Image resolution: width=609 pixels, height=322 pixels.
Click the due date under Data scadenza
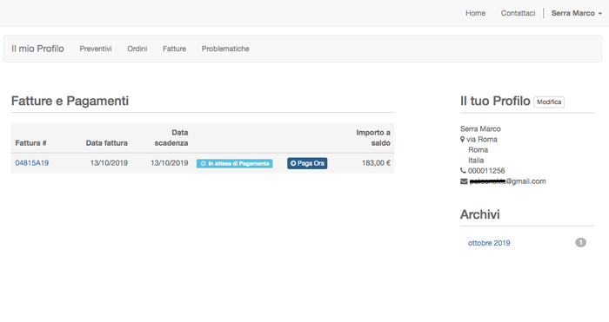[170, 163]
